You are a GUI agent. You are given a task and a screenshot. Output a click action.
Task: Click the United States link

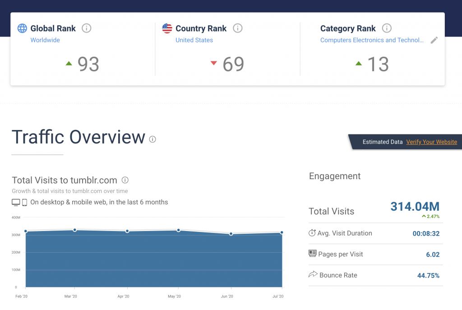tap(194, 40)
